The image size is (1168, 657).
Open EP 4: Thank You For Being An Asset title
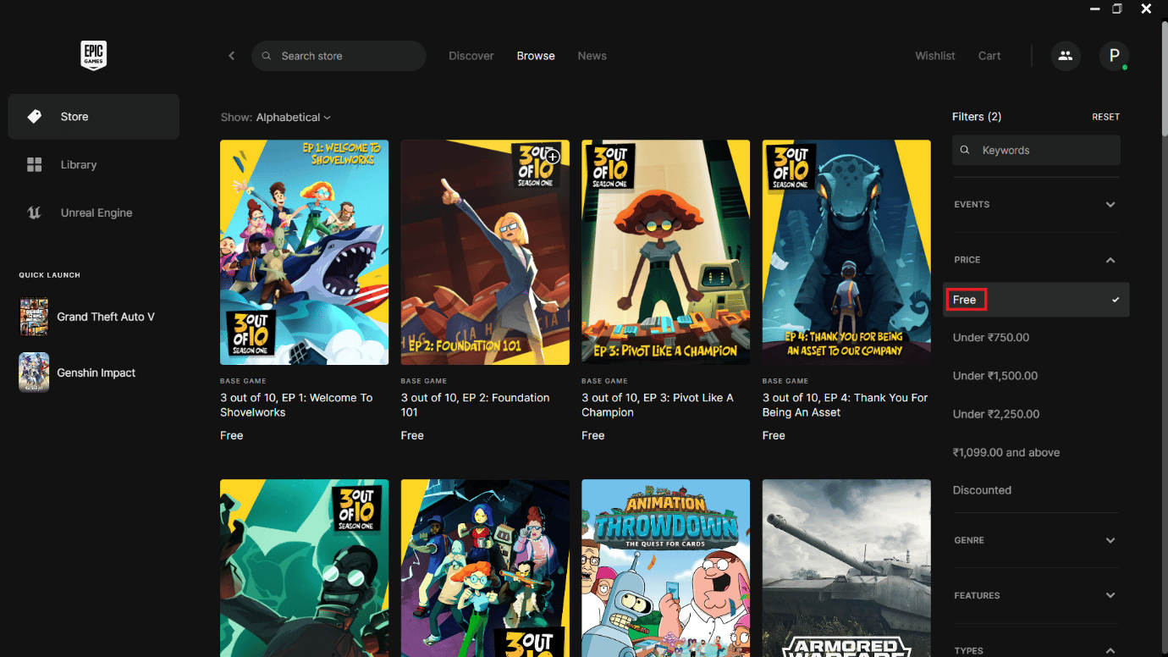click(x=846, y=405)
